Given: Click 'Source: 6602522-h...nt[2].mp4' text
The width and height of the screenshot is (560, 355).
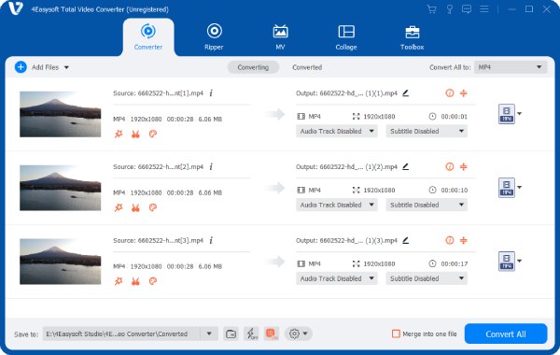Looking at the screenshot, I should click(159, 167).
